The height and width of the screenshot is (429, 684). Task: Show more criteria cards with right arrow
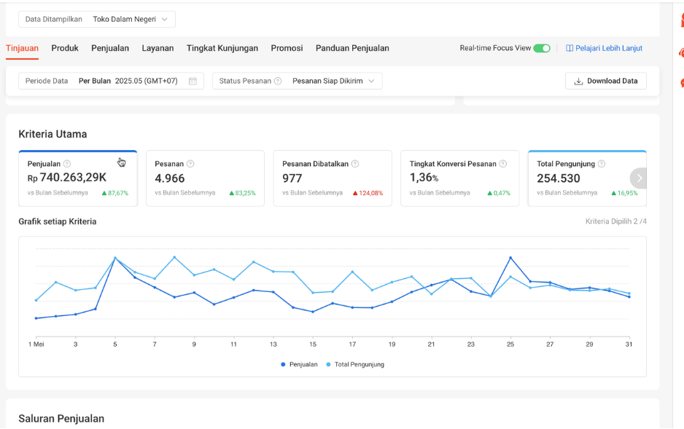[639, 178]
